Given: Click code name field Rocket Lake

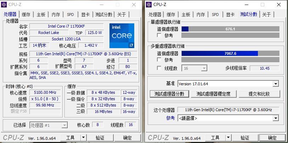Looking at the screenshot, I should point(49,33).
